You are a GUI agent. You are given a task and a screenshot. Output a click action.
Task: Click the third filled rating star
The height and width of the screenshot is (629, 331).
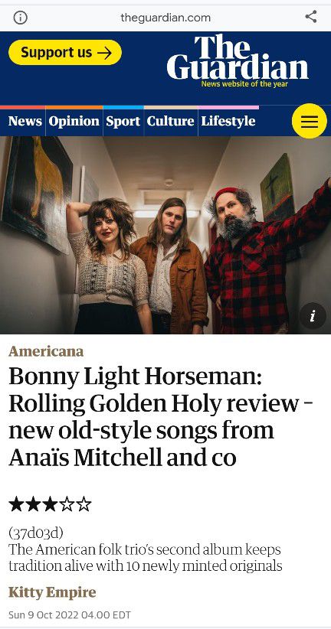coord(50,504)
